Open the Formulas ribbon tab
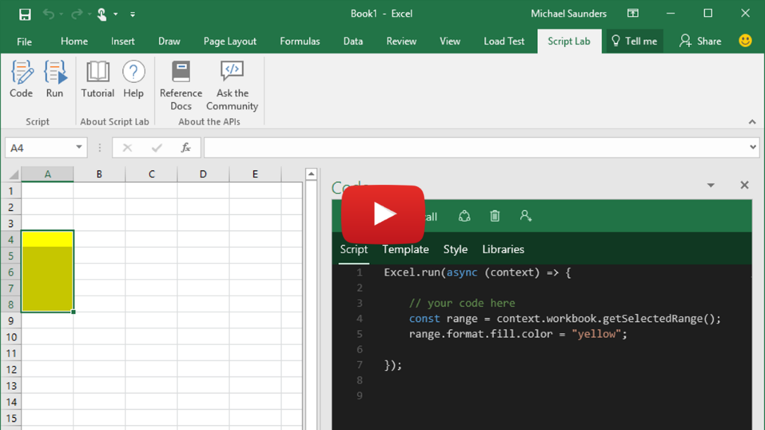The width and height of the screenshot is (765, 430). pos(300,41)
